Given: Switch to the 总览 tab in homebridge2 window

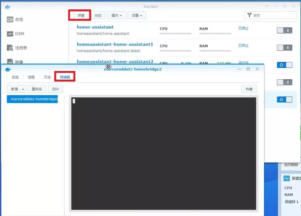Looking at the screenshot, I should 15,77.
